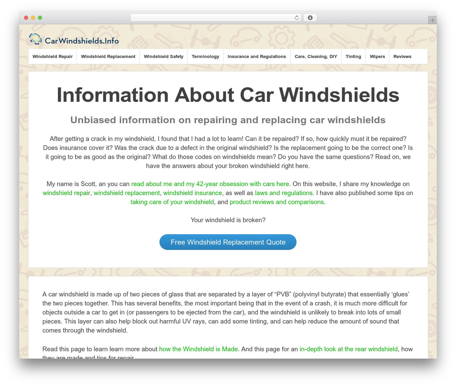Click Free Windshield Replacement Quote button
This screenshot has height=386, width=456.
click(x=228, y=242)
